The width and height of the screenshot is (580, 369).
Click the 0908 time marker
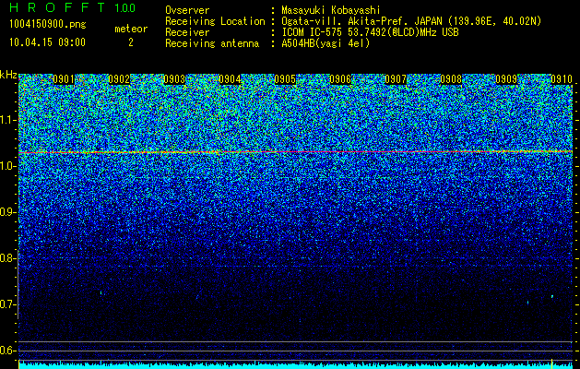click(x=451, y=79)
